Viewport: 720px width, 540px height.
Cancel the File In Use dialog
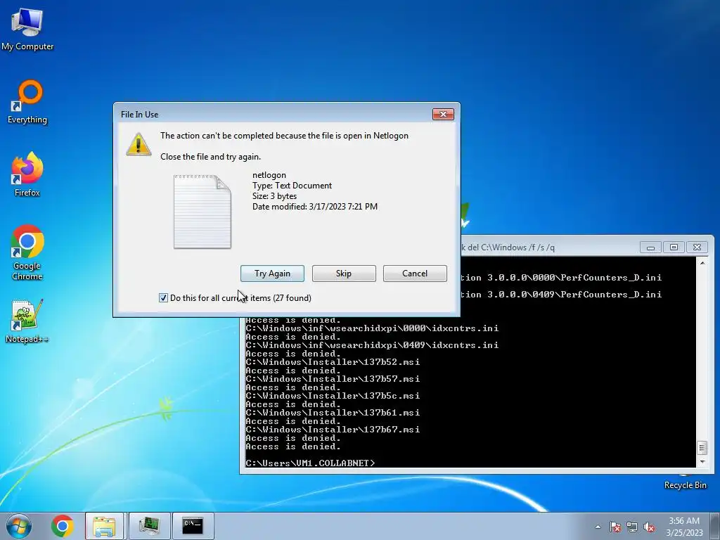pos(415,274)
